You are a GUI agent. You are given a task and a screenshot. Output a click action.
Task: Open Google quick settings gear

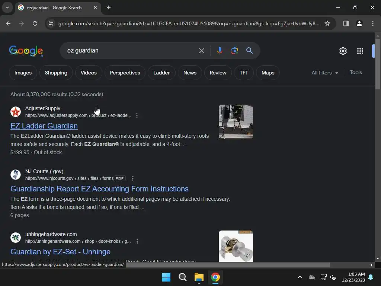coord(343,51)
